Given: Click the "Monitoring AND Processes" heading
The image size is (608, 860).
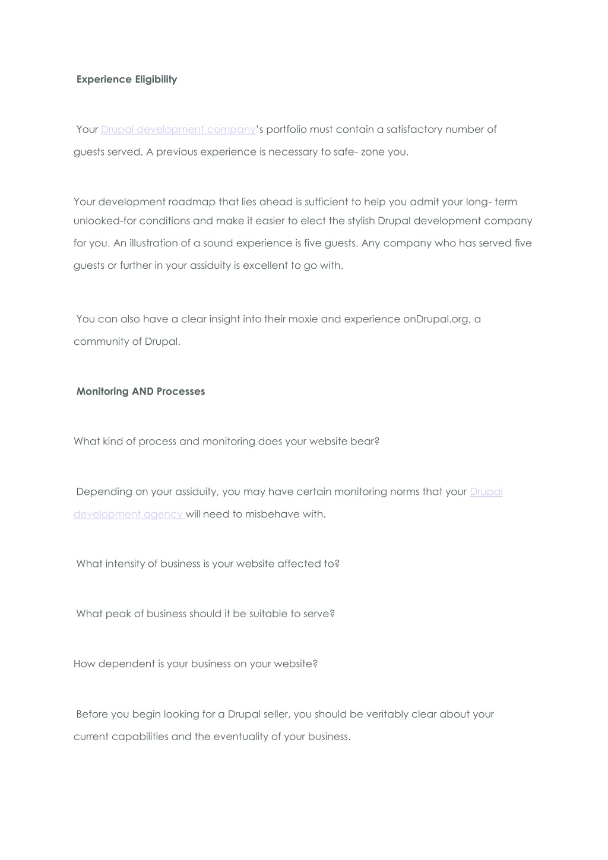Looking at the screenshot, I should tap(141, 392).
